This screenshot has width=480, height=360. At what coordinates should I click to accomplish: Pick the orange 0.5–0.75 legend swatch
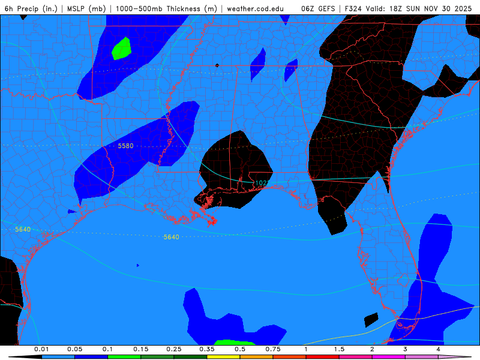click(257, 357)
